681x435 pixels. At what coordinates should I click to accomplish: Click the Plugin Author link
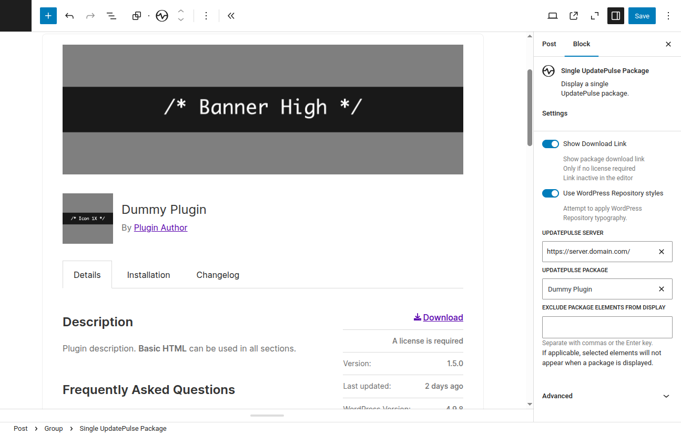point(161,227)
